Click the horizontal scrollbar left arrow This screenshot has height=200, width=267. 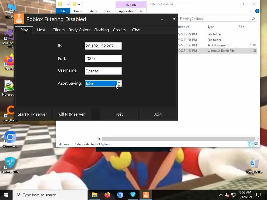[x=100, y=139]
